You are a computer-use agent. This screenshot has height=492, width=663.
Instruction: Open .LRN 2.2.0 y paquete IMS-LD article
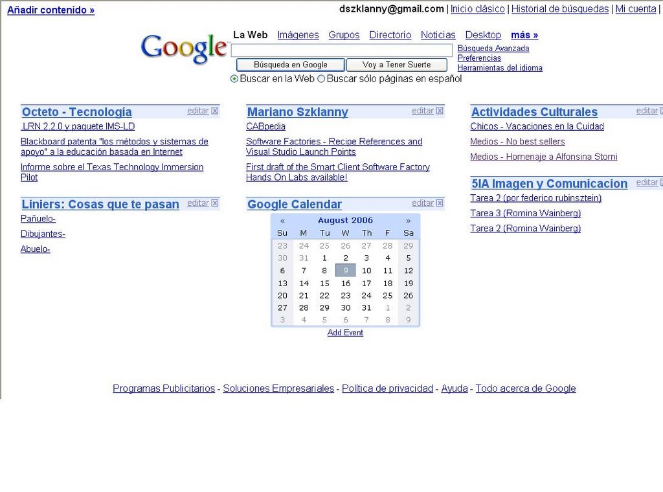coord(78,126)
